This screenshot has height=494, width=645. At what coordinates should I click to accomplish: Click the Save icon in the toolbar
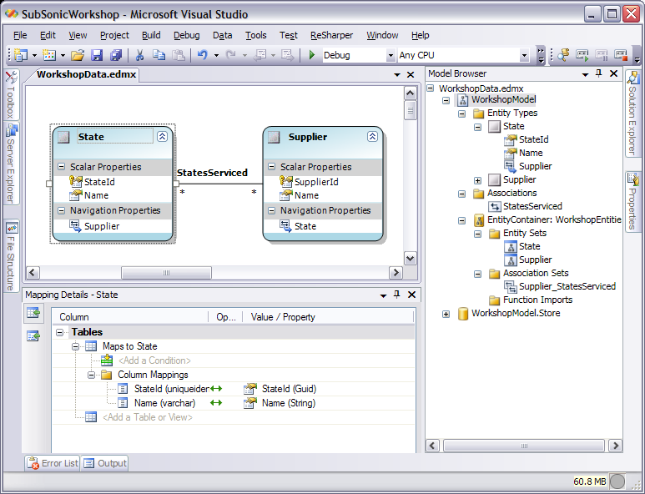coord(97,55)
